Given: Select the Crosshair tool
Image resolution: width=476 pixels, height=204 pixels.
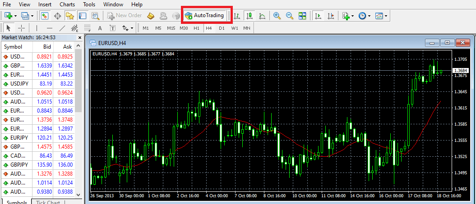Looking at the screenshot, I should 21,28.
